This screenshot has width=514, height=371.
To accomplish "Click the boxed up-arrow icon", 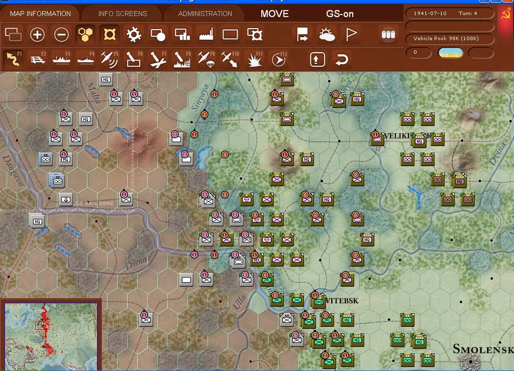I will [x=317, y=59].
